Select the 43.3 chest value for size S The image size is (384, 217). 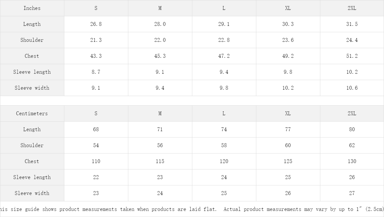pyautogui.click(x=96, y=56)
